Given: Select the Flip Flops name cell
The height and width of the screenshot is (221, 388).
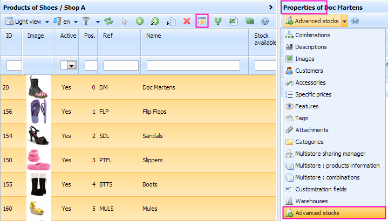Looking at the screenshot, I should click(154, 112).
